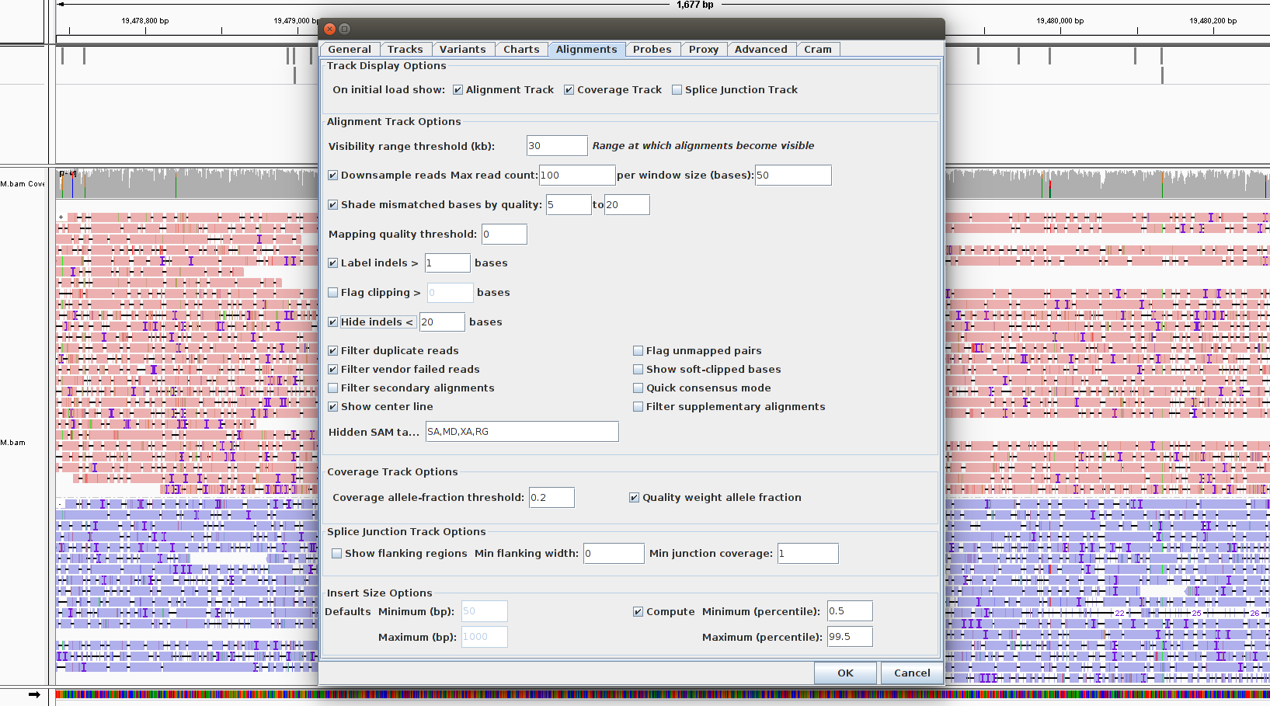This screenshot has height=706, width=1270.
Task: Click the Coverage allele-fraction threshold field
Action: tap(551, 498)
